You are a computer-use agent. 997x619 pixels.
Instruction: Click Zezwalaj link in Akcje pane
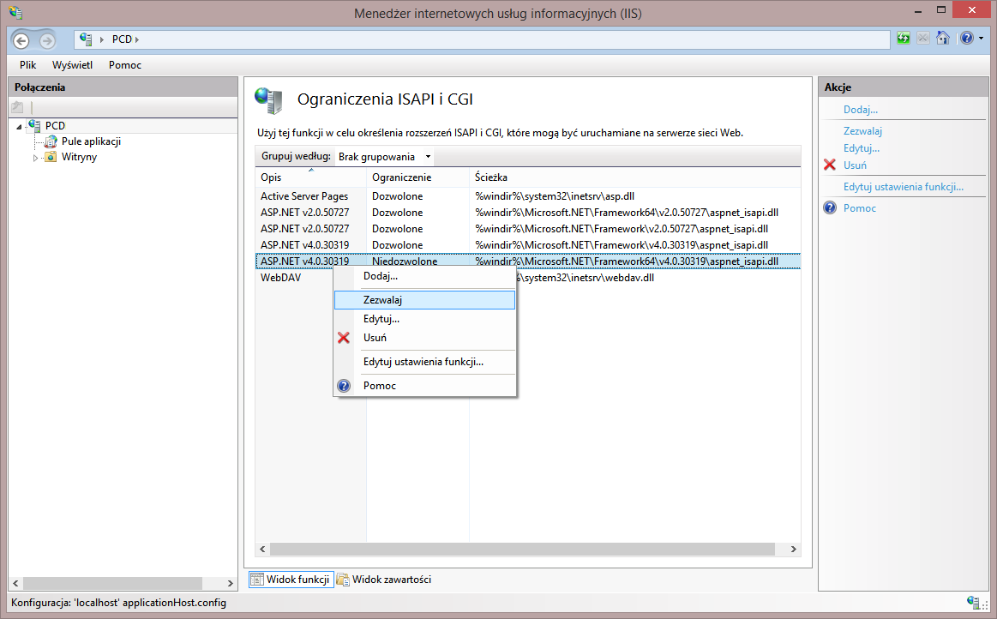(862, 131)
